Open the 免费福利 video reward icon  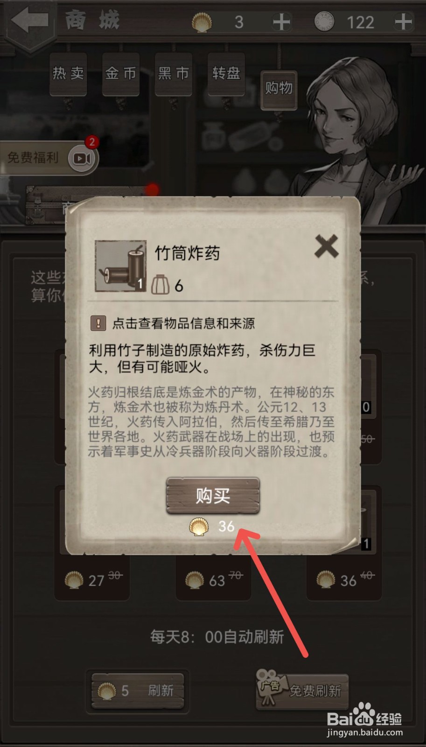pos(83,158)
